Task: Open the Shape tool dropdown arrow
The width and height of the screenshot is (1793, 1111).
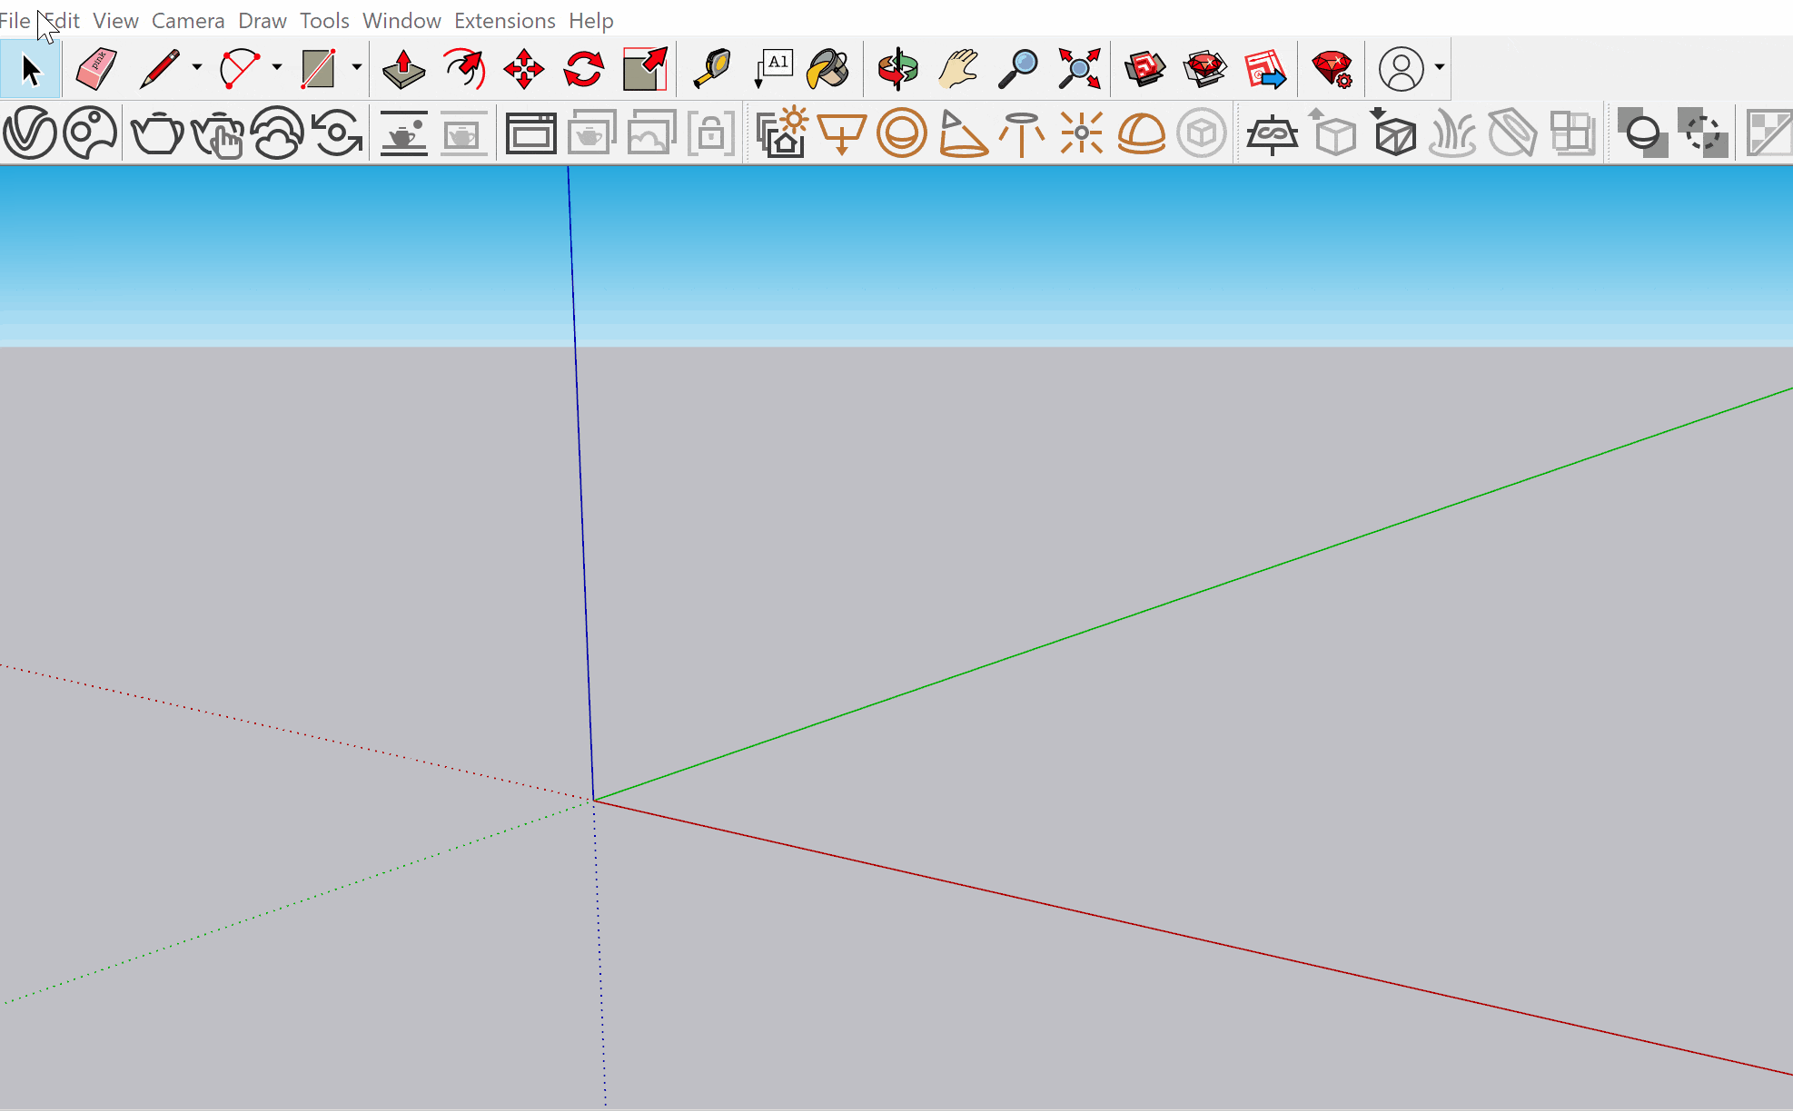Action: pyautogui.click(x=356, y=67)
